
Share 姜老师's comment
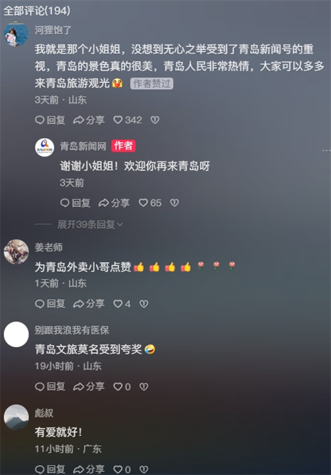pos(89,304)
